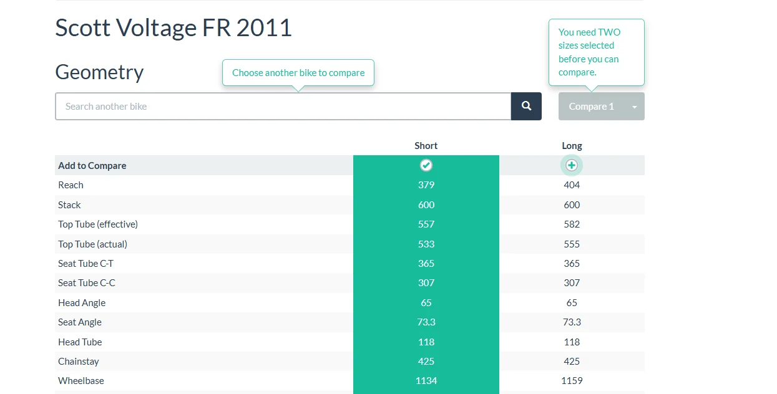Click the Seat Tube C-T label

tap(86, 264)
